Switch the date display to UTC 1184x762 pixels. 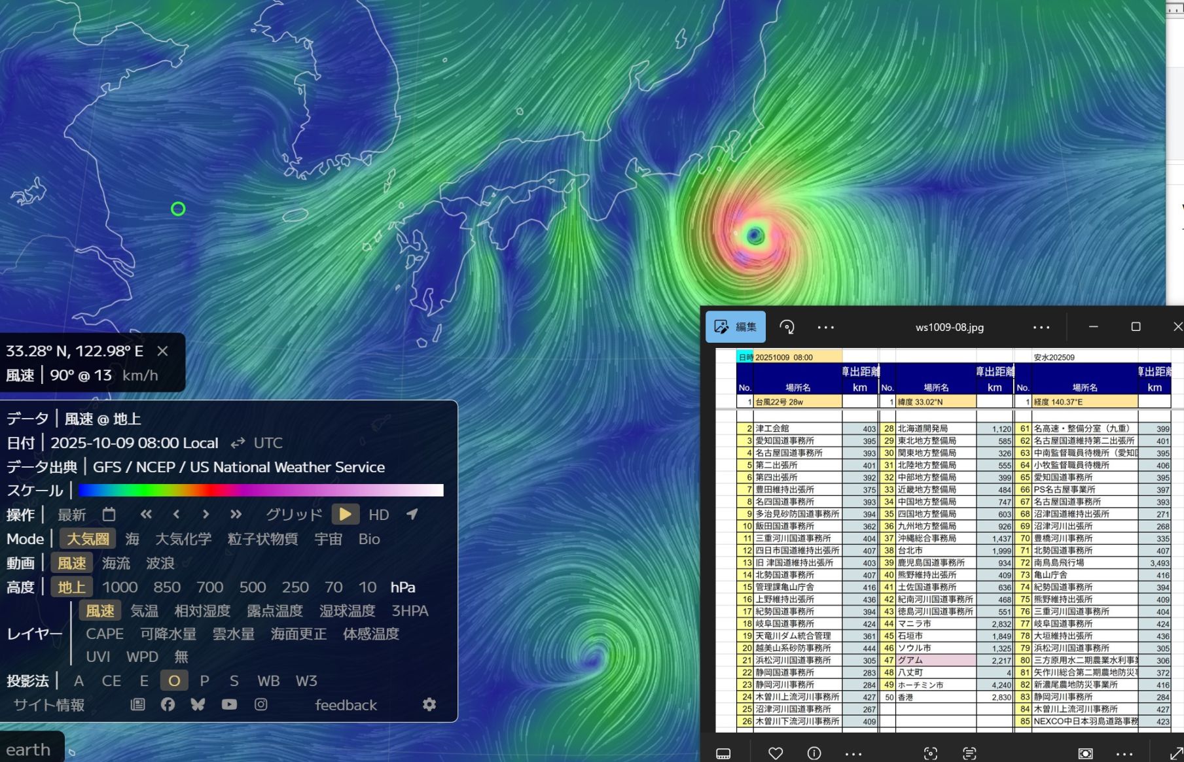pos(268,443)
